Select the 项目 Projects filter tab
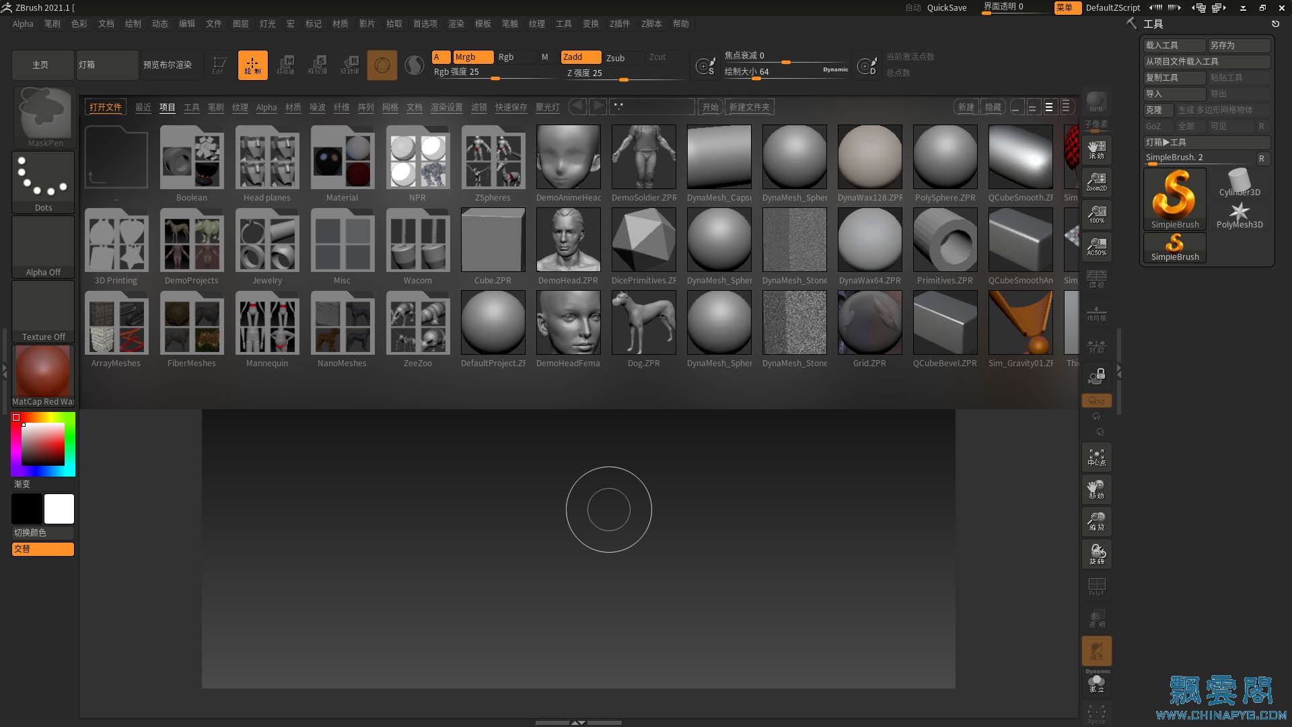Viewport: 1292px width, 727px height. pos(167,106)
